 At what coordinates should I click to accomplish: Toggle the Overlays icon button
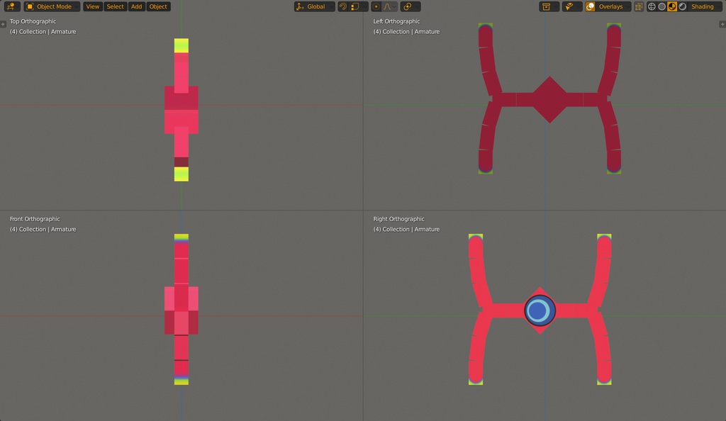(x=591, y=6)
